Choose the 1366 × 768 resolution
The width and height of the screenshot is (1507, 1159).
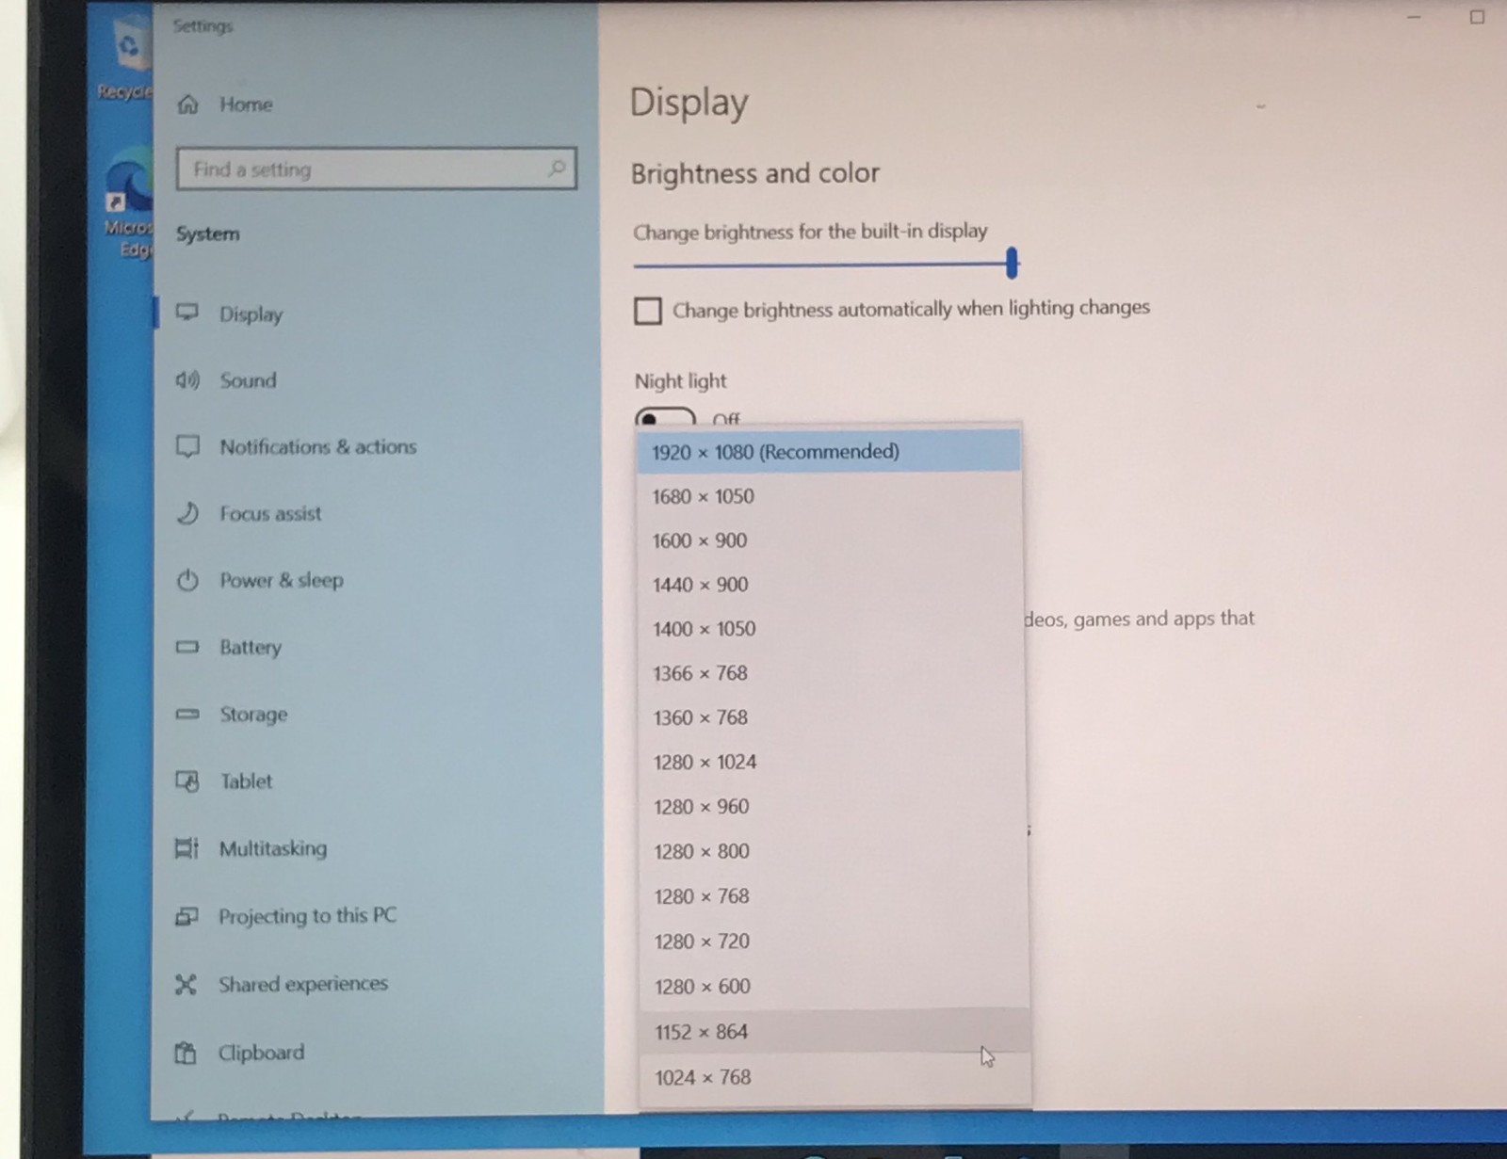[831, 673]
